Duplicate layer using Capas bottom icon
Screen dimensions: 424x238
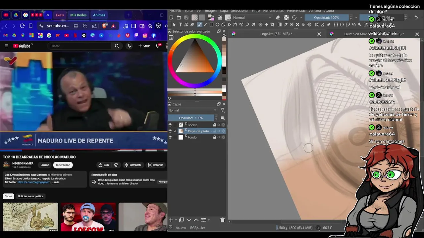[x=182, y=220]
